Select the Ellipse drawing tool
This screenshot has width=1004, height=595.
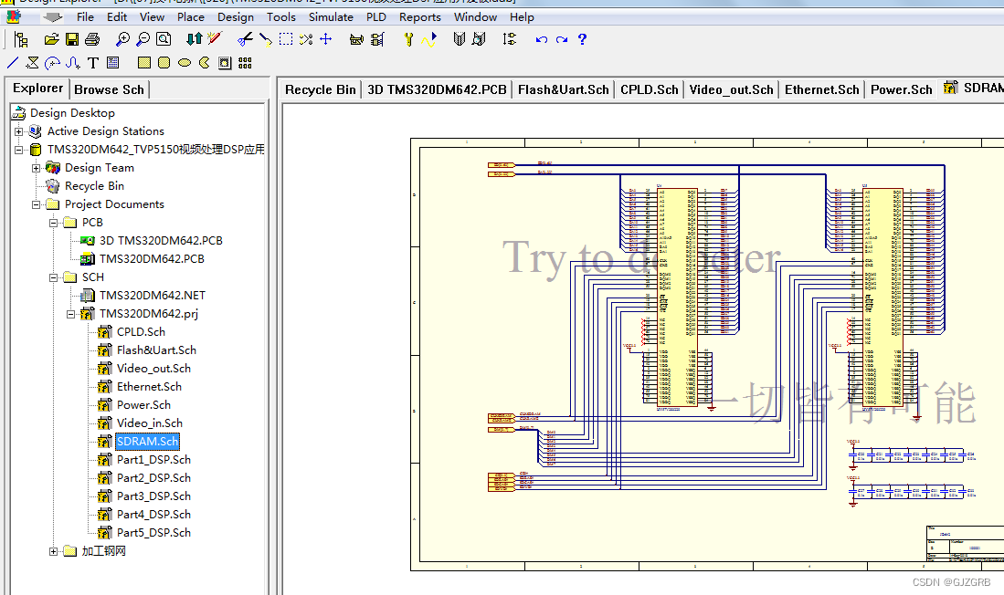tap(184, 63)
